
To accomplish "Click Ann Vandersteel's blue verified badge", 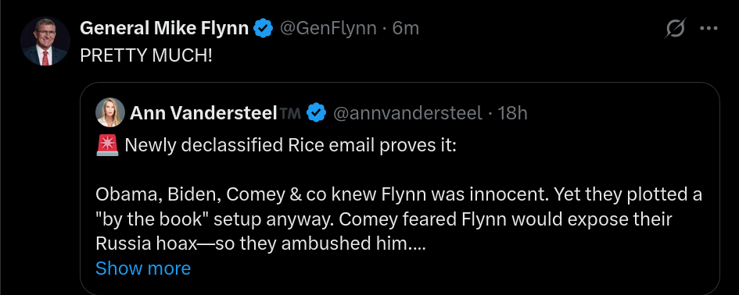I will point(317,113).
